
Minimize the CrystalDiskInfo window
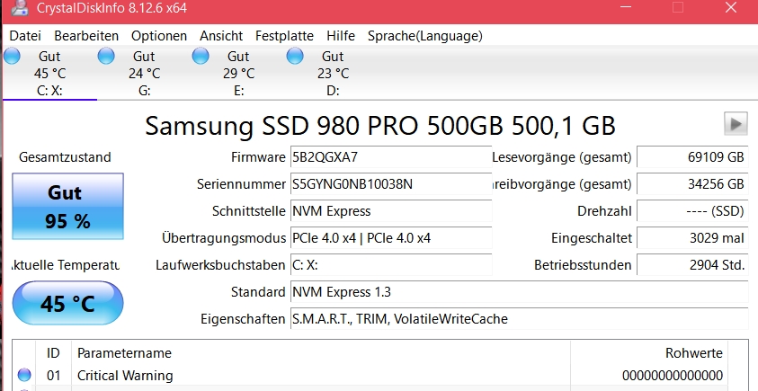[x=626, y=7]
